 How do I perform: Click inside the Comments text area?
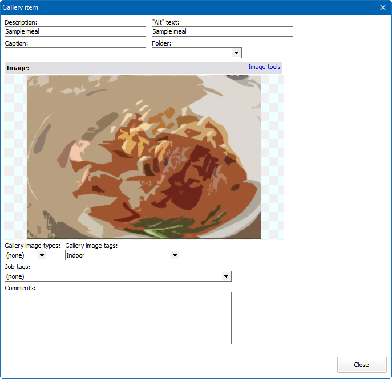coord(118,318)
